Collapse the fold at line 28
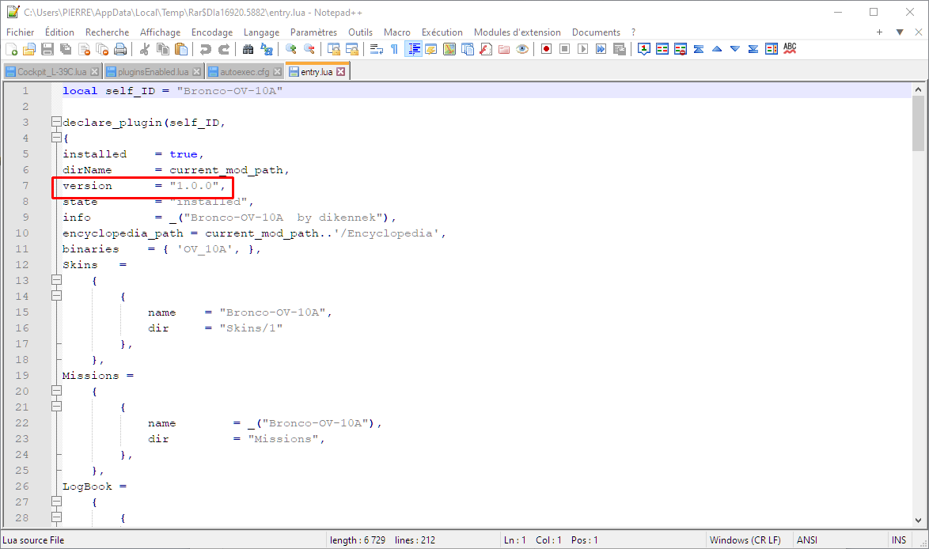The image size is (929, 549). 56,517
